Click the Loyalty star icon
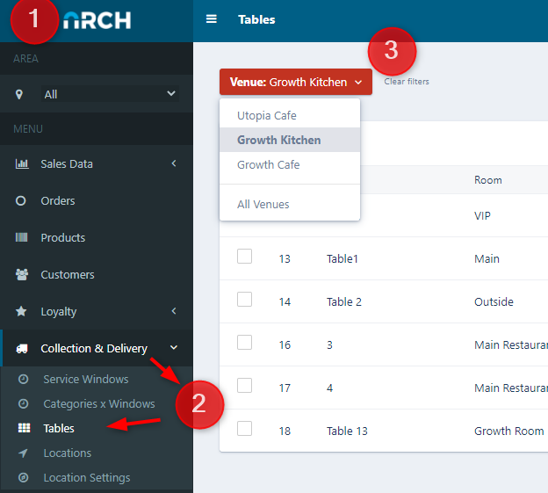548x493 pixels. pyautogui.click(x=22, y=312)
